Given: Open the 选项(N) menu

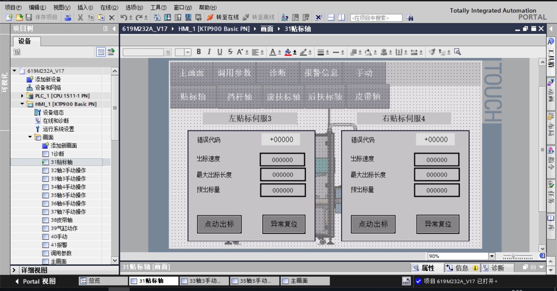Looking at the screenshot, I should pyautogui.click(x=134, y=8).
